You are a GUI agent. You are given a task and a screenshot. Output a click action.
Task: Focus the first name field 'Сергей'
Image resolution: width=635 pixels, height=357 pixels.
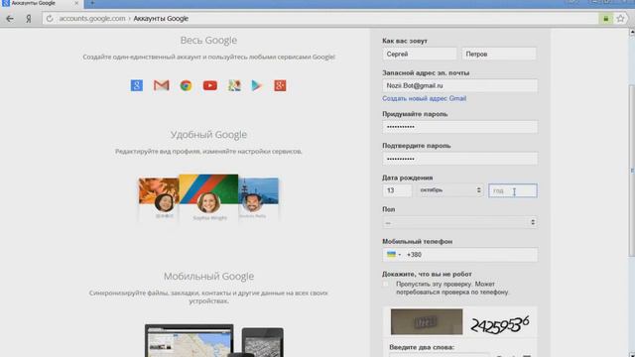[420, 54]
